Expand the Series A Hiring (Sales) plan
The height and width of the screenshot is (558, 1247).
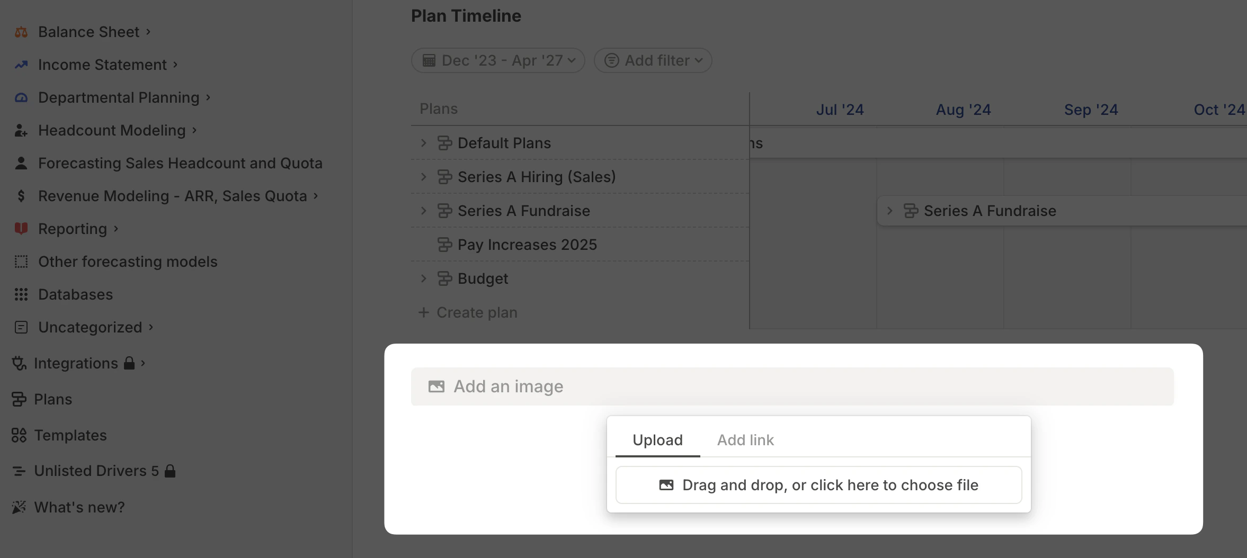click(x=423, y=176)
